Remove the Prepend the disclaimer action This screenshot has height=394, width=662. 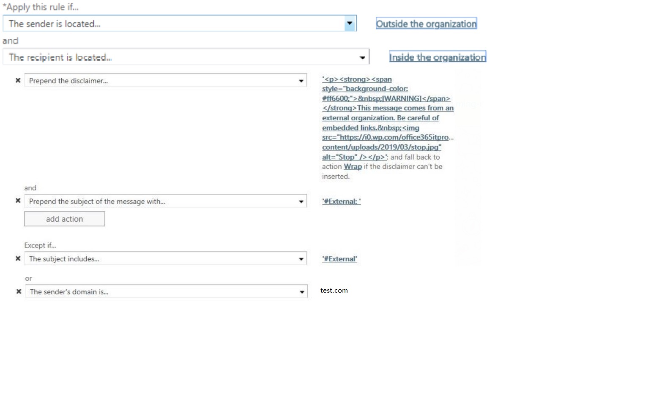pos(18,80)
